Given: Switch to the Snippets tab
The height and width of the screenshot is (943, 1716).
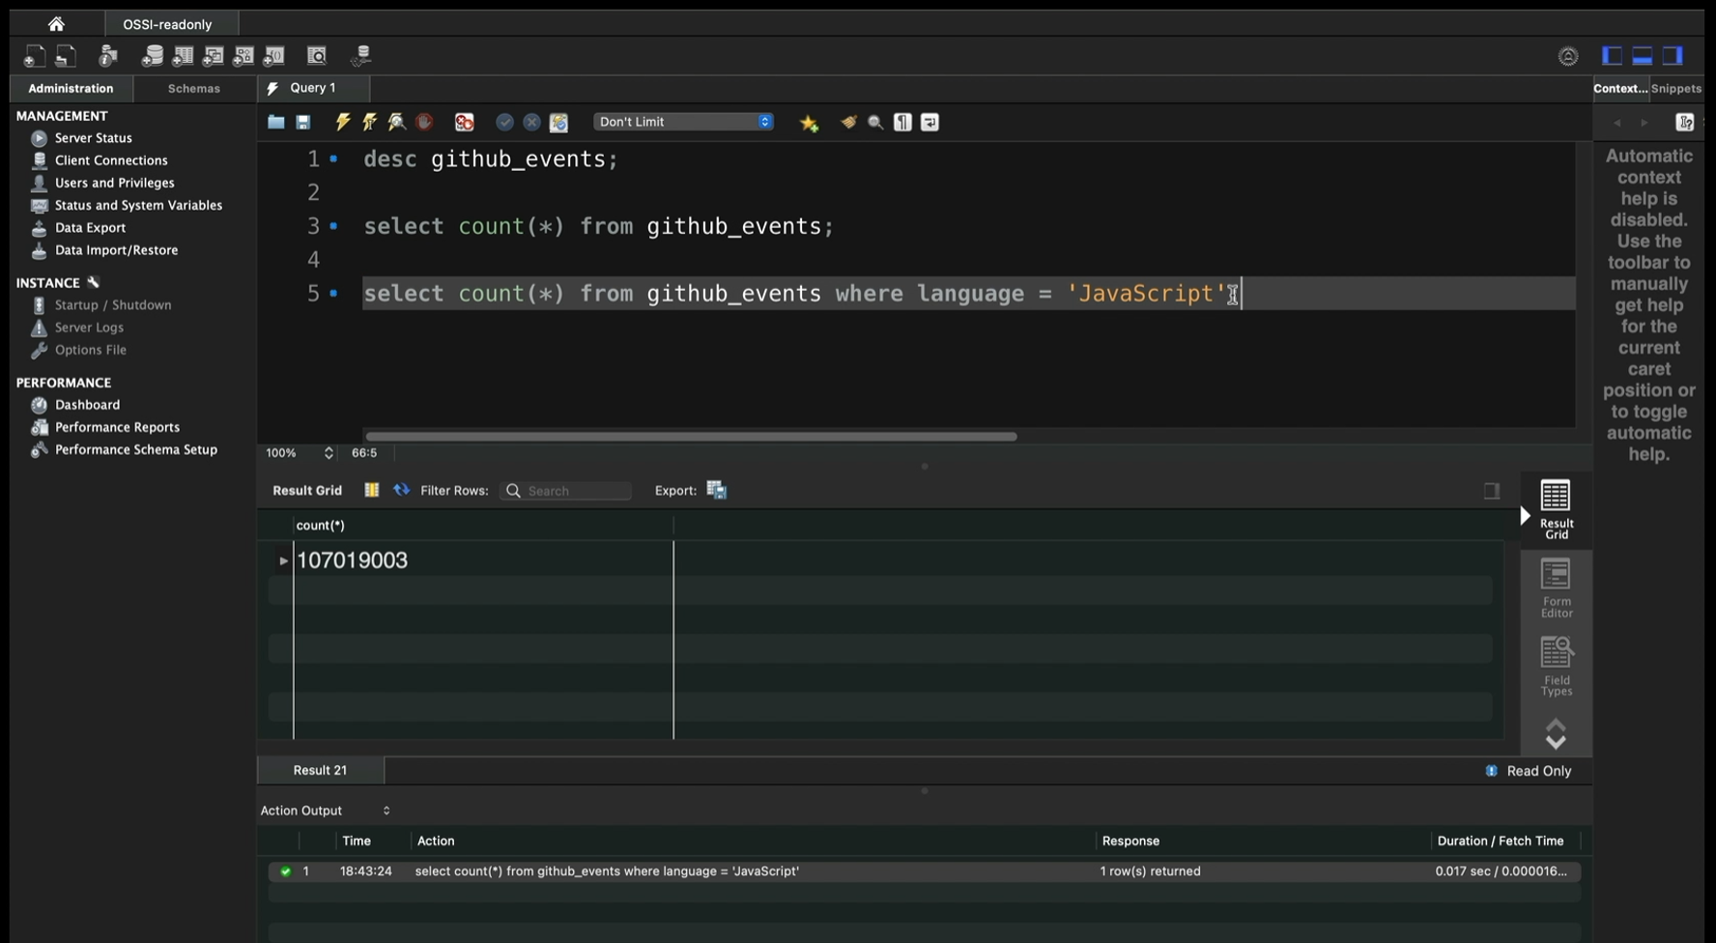Looking at the screenshot, I should (1676, 88).
